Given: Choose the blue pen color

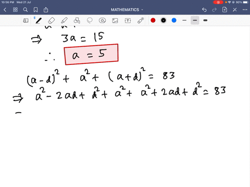Looking at the screenshot, I should (x=174, y=20).
